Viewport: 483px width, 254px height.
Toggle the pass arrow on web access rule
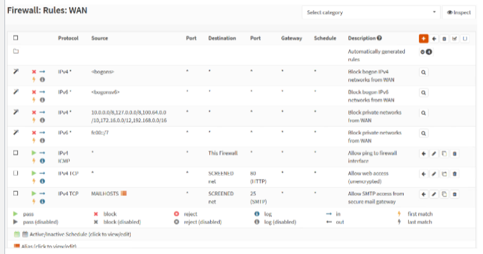pos(34,173)
